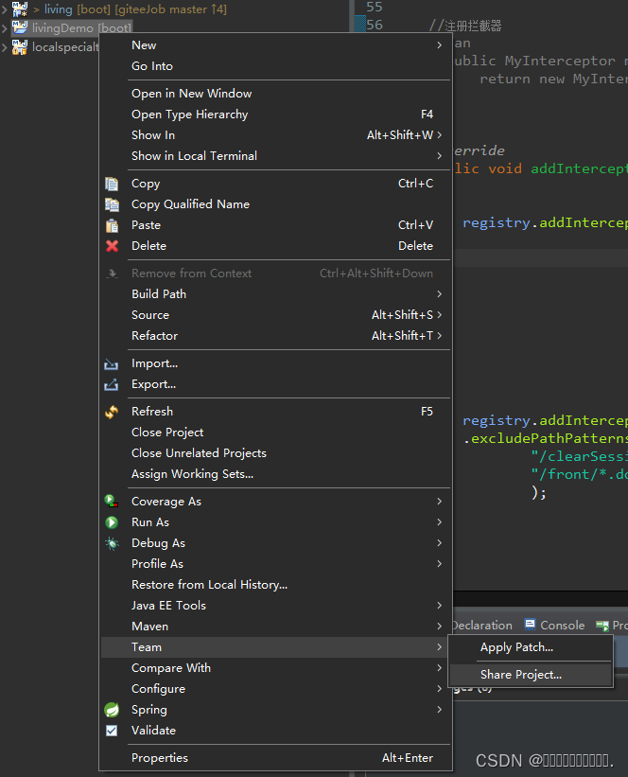This screenshot has height=777, width=628.
Task: Choose Restore from Local History...
Action: point(275,585)
